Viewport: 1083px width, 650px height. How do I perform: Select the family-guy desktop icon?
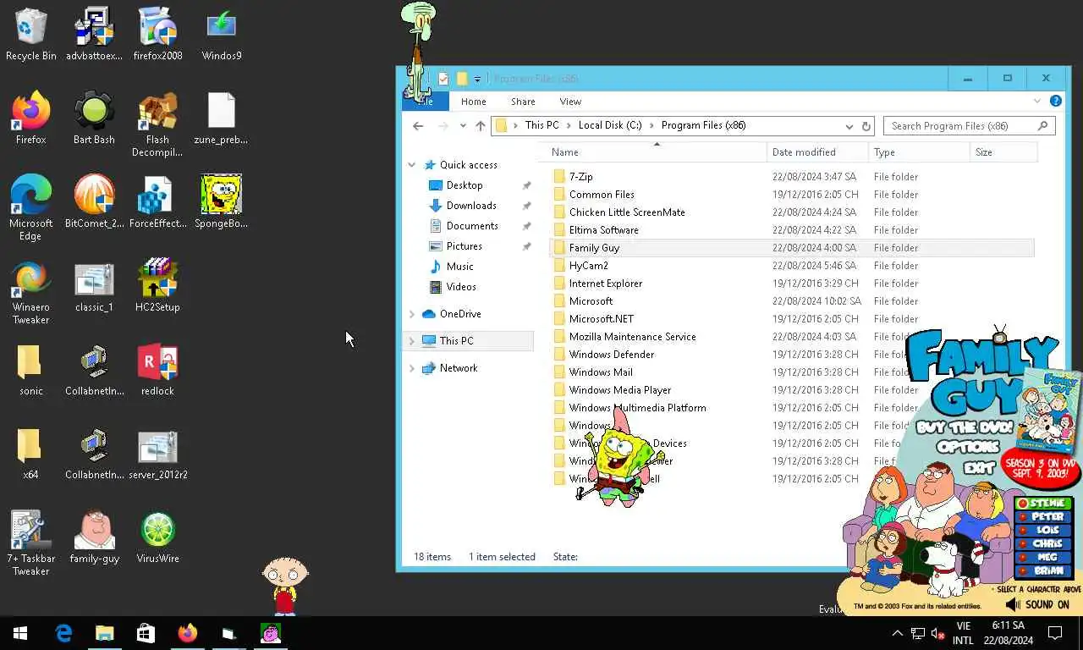click(94, 537)
